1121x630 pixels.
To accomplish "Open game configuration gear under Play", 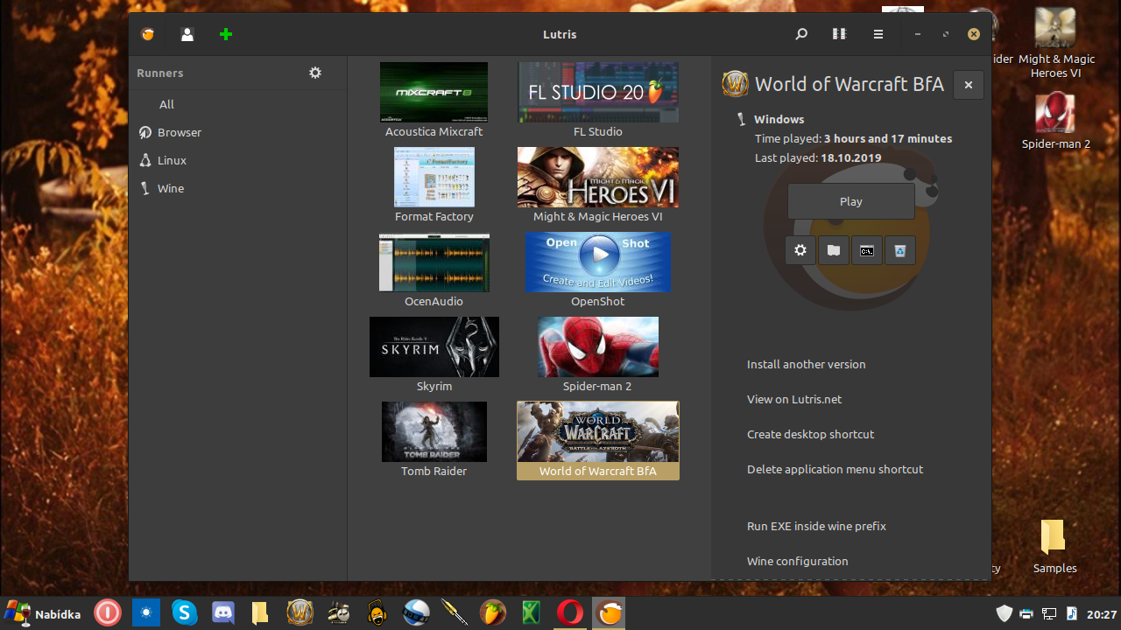I will [x=800, y=250].
